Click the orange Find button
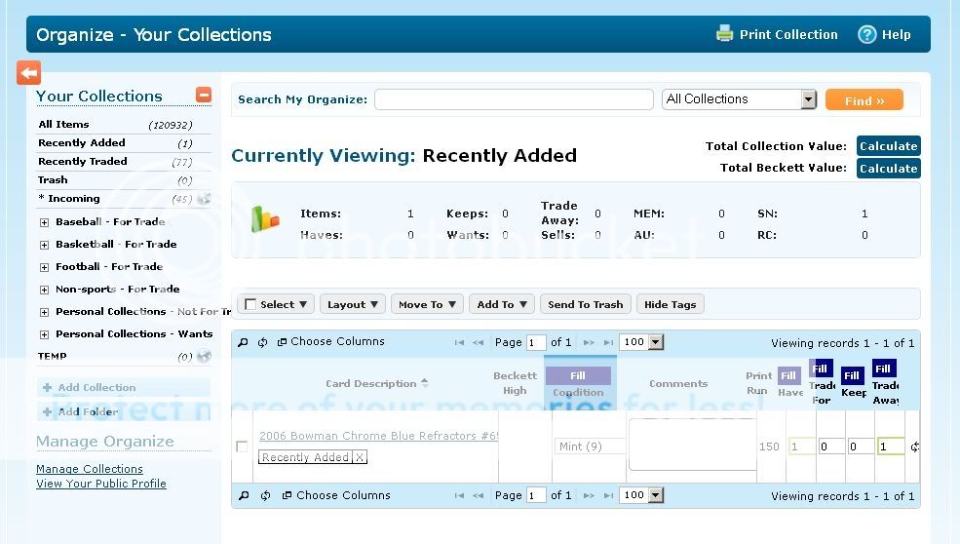 coord(864,100)
